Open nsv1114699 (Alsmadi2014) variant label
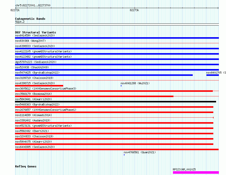The height and width of the screenshot is (175, 226). click(x=34, y=115)
